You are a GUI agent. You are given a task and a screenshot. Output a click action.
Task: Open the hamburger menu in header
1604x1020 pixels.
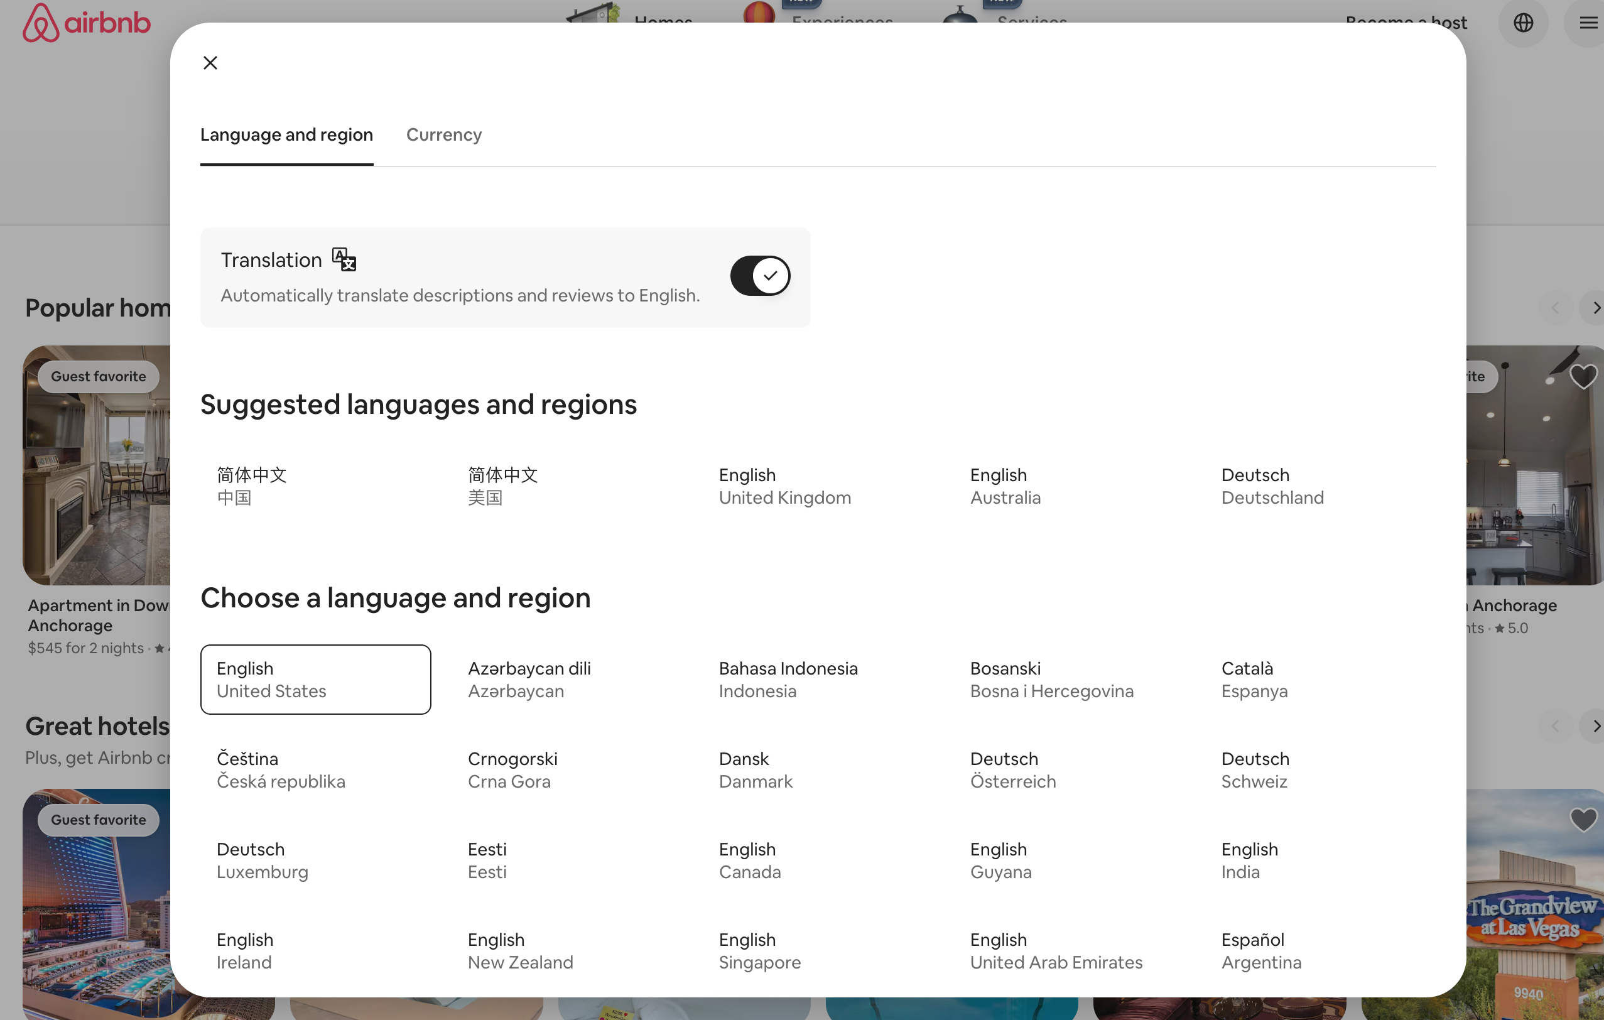[x=1588, y=23]
